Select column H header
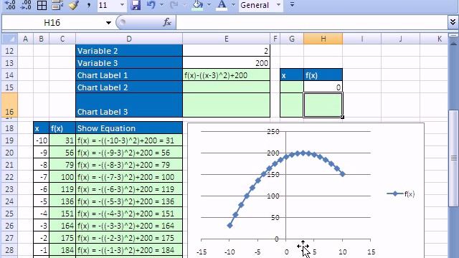This screenshot has height=258, width=459. [x=323, y=39]
